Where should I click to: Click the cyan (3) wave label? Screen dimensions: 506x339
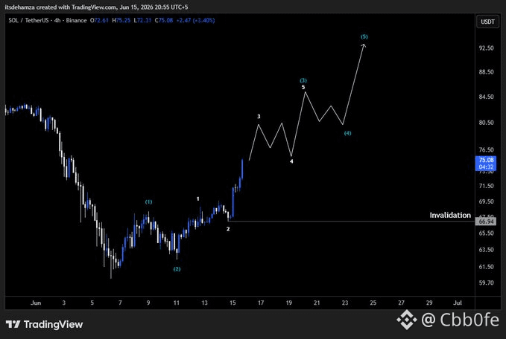tap(303, 80)
